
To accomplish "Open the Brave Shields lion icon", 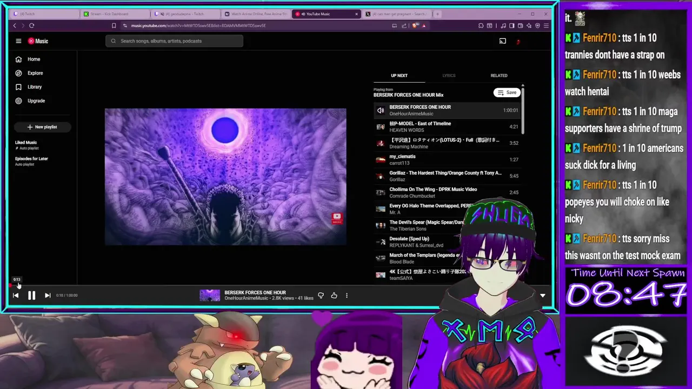I will click(x=415, y=25).
